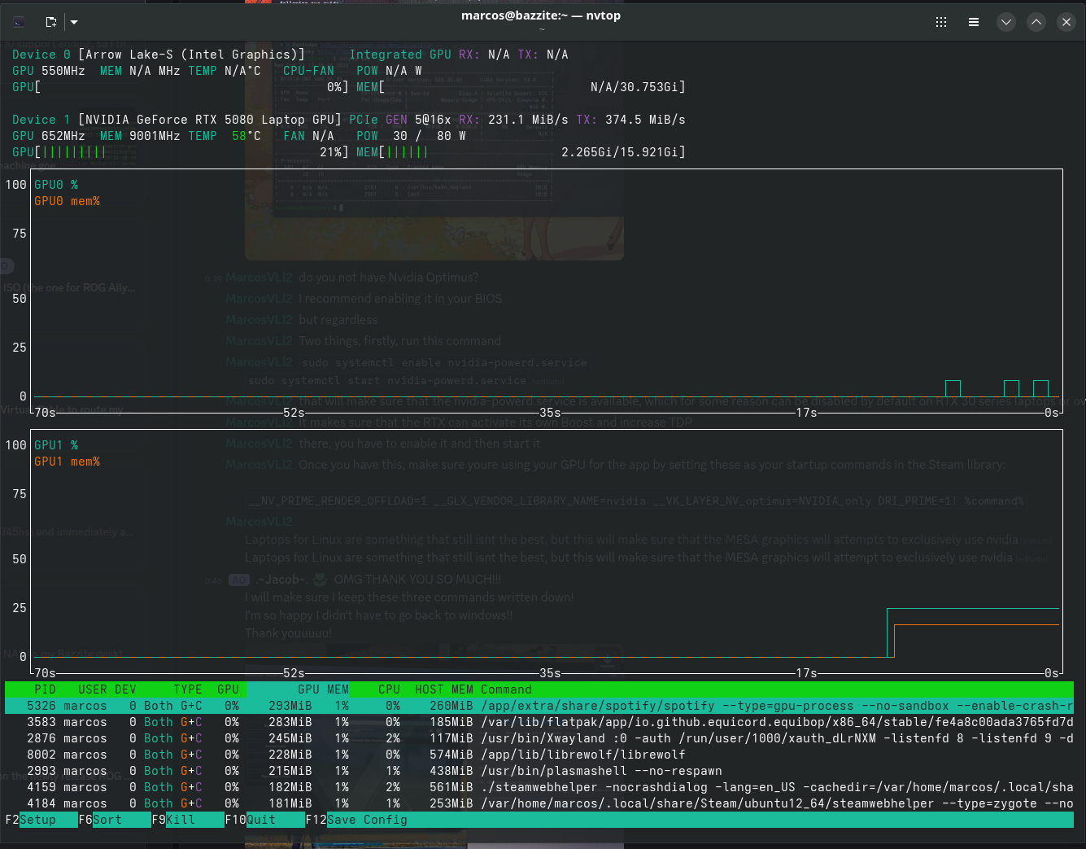This screenshot has height=849, width=1086.
Task: Select the librewolf process row
Action: pos(539,755)
